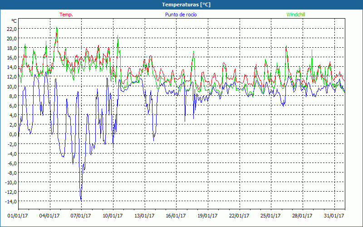Click the highest temperature peak above 22 degrees
Screen dimensions: 363x227
56,28
